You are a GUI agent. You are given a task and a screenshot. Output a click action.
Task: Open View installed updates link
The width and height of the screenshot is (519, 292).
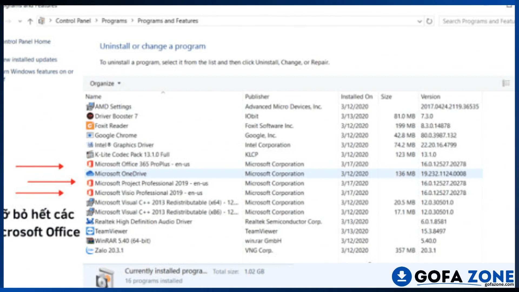30,59
